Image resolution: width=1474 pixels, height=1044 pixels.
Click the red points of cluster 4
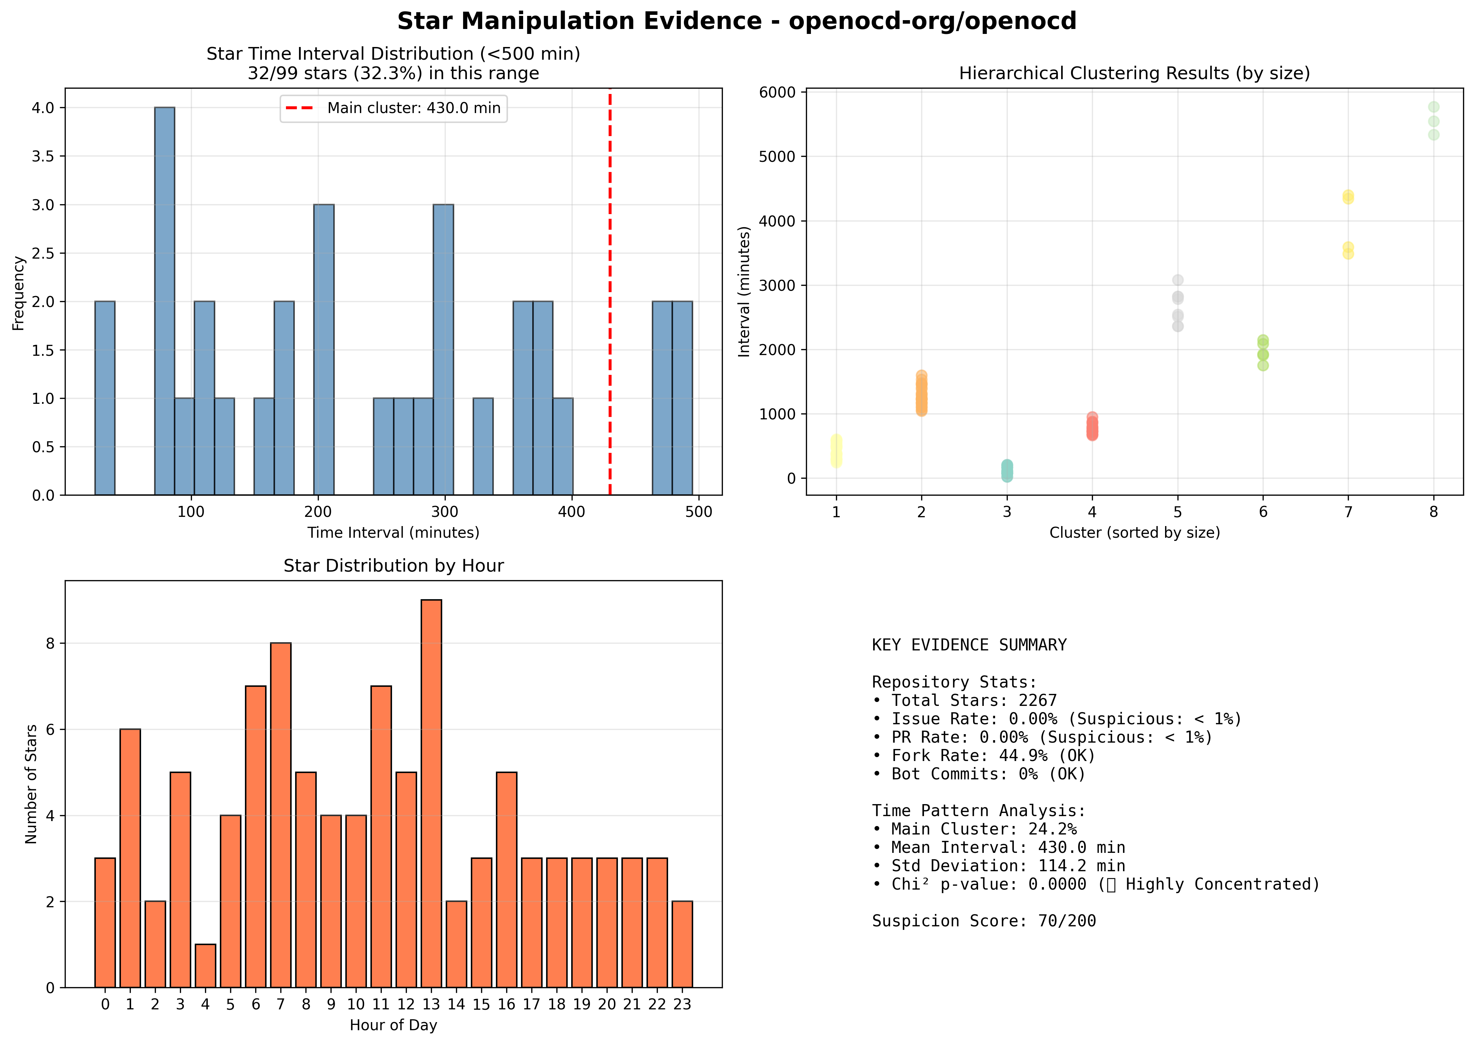pos(1092,427)
